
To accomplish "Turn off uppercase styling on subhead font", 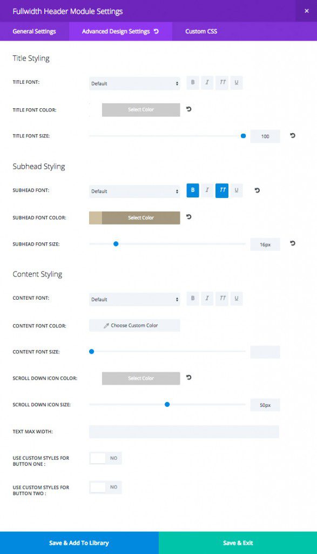I will coord(221,190).
